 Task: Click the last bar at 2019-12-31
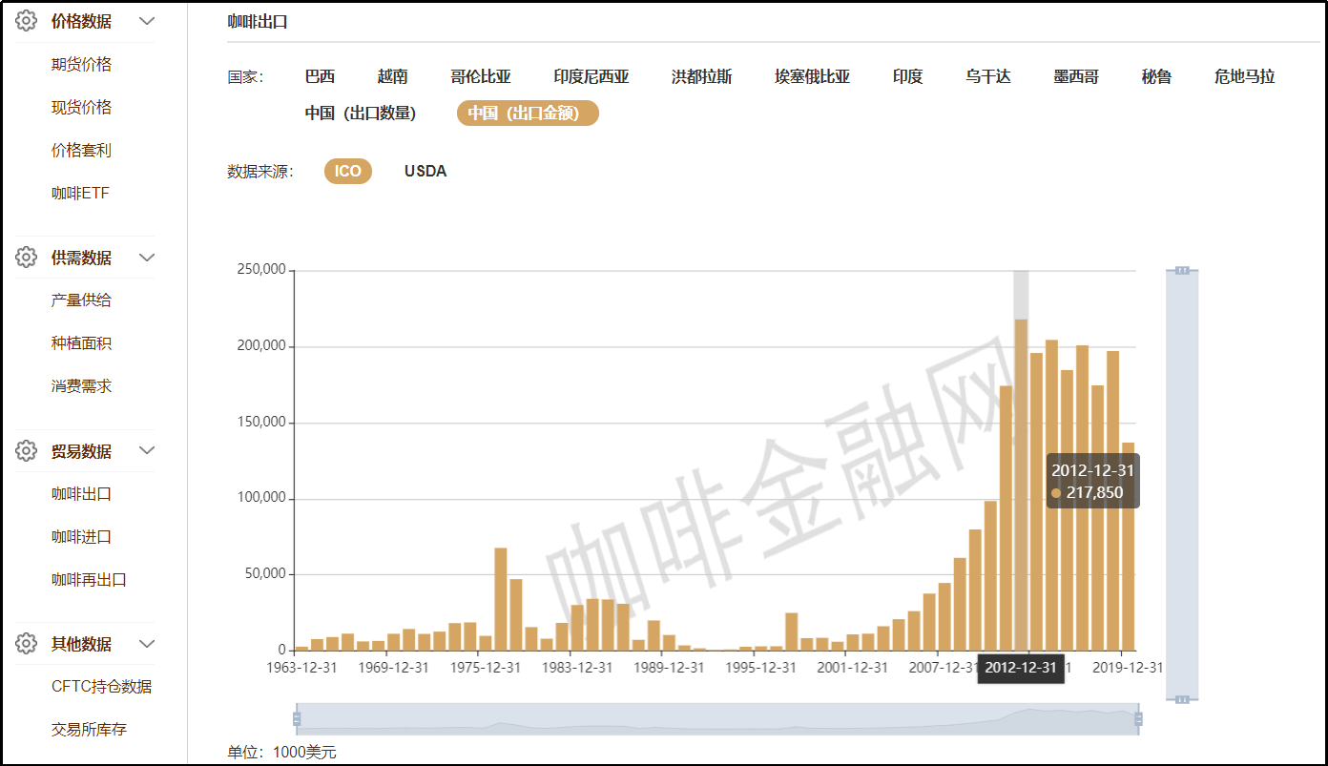(1128, 546)
